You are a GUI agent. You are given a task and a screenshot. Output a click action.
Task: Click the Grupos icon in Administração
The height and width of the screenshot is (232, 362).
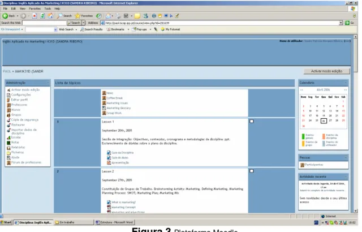(x=9, y=115)
